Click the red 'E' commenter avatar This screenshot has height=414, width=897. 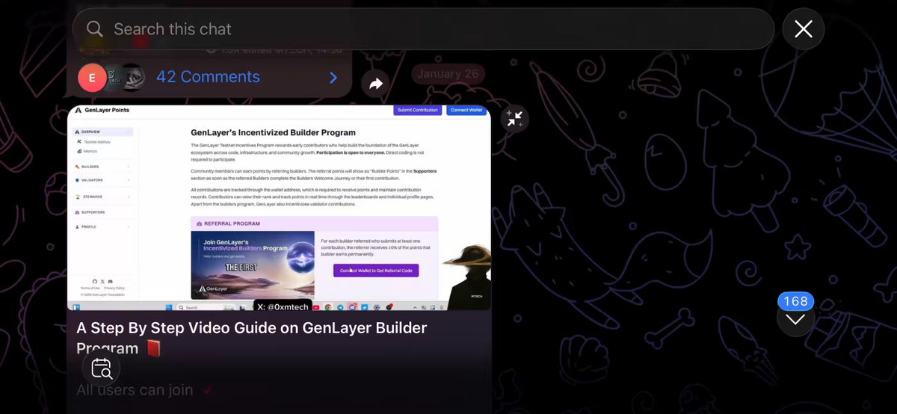[92, 77]
